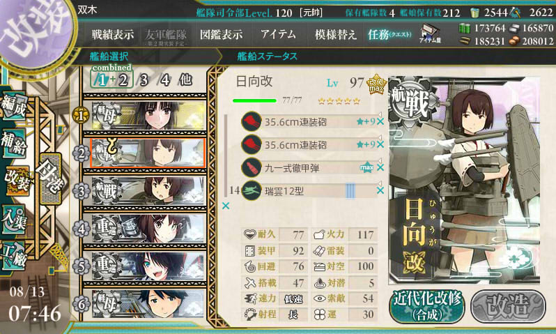Return to 母港 home port
Viewport: 556px width, 334px height.
(52, 179)
